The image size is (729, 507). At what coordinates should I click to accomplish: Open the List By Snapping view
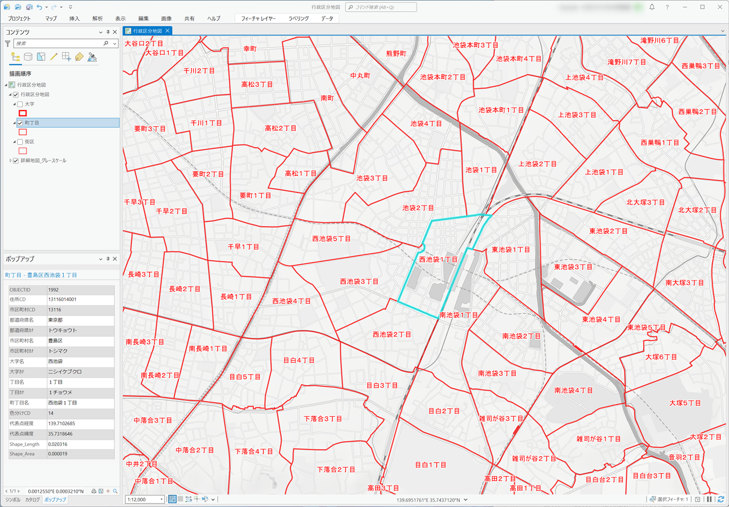click(67, 57)
